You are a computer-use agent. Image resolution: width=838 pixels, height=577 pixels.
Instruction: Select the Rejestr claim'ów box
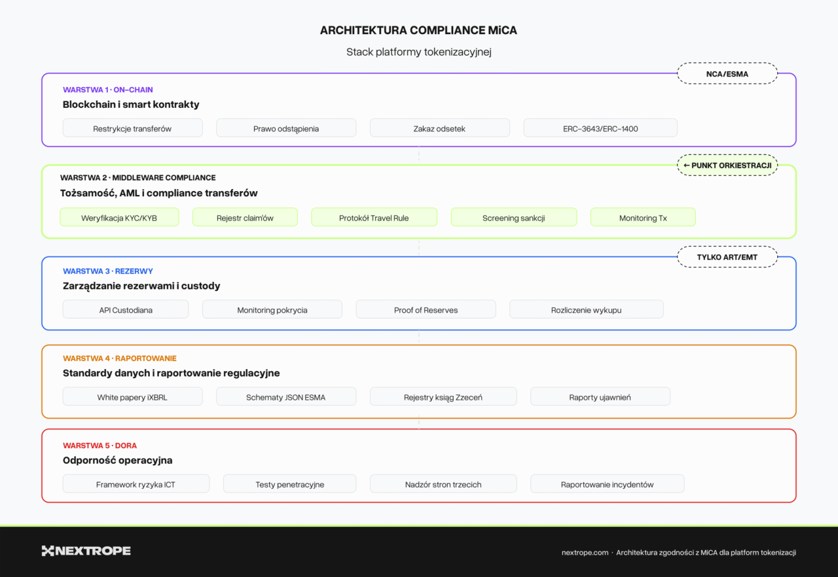[x=245, y=218]
